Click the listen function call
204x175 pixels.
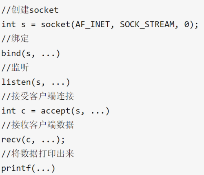[35, 82]
